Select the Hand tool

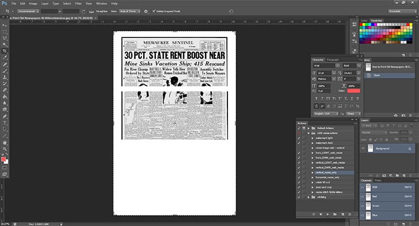(x=4, y=143)
